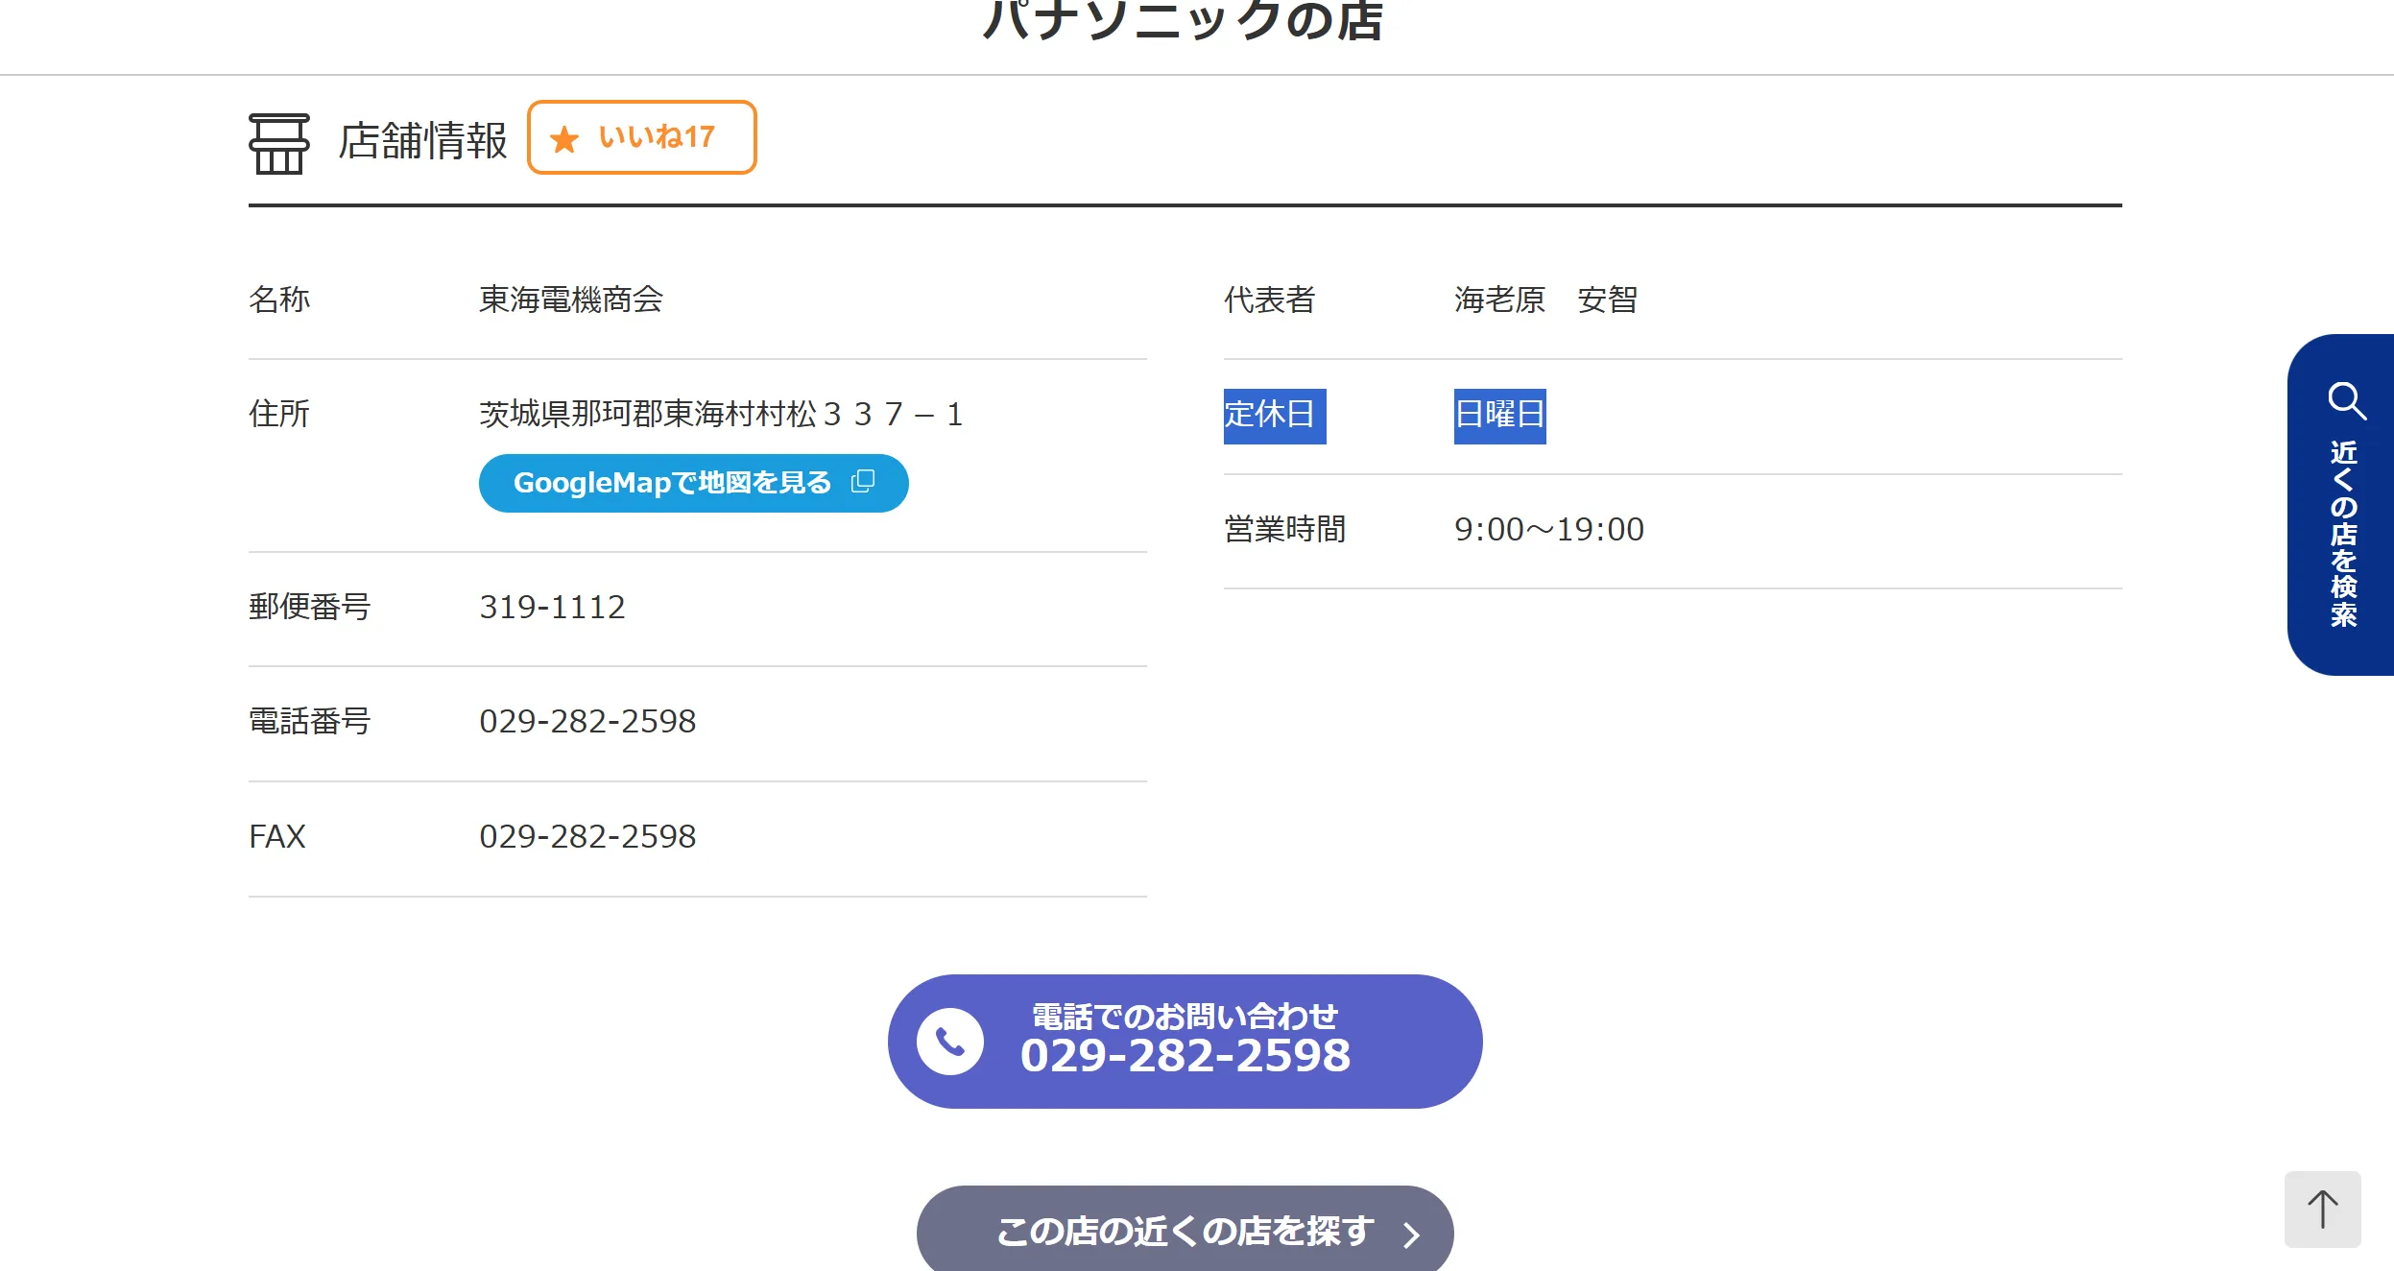
Task: Click chevron arrow on この店の近くの店を探す
Action: click(1410, 1234)
